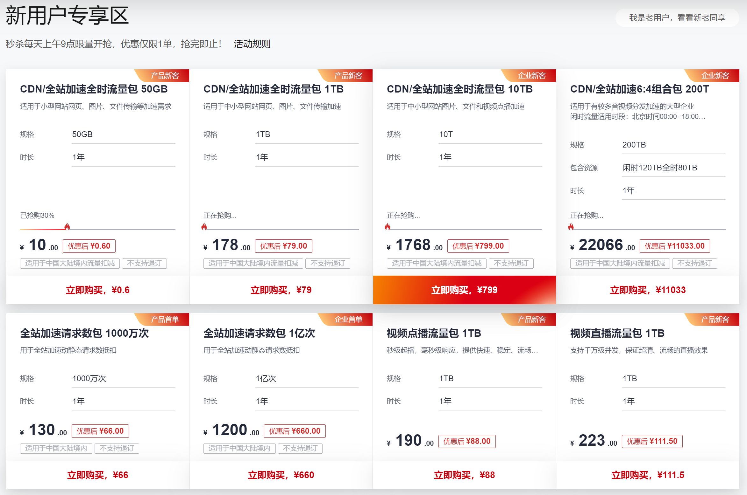The image size is (747, 495).
Task: Click 企业新客 ribbon on 10TB card
Action: [x=531, y=76]
